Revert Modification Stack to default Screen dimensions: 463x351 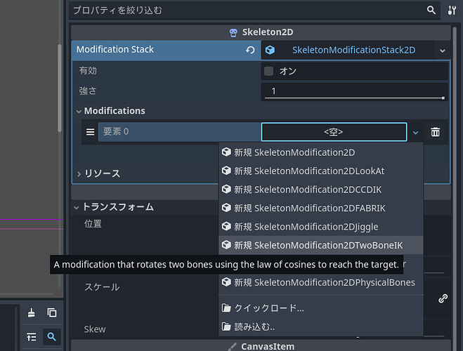click(x=250, y=50)
